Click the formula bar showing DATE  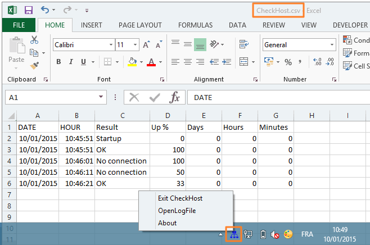279,97
